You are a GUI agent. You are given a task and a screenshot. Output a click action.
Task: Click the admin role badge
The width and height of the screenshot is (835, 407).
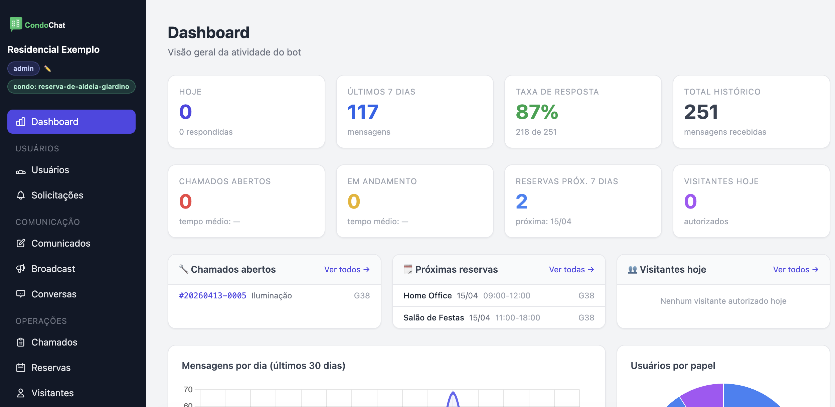(x=23, y=69)
